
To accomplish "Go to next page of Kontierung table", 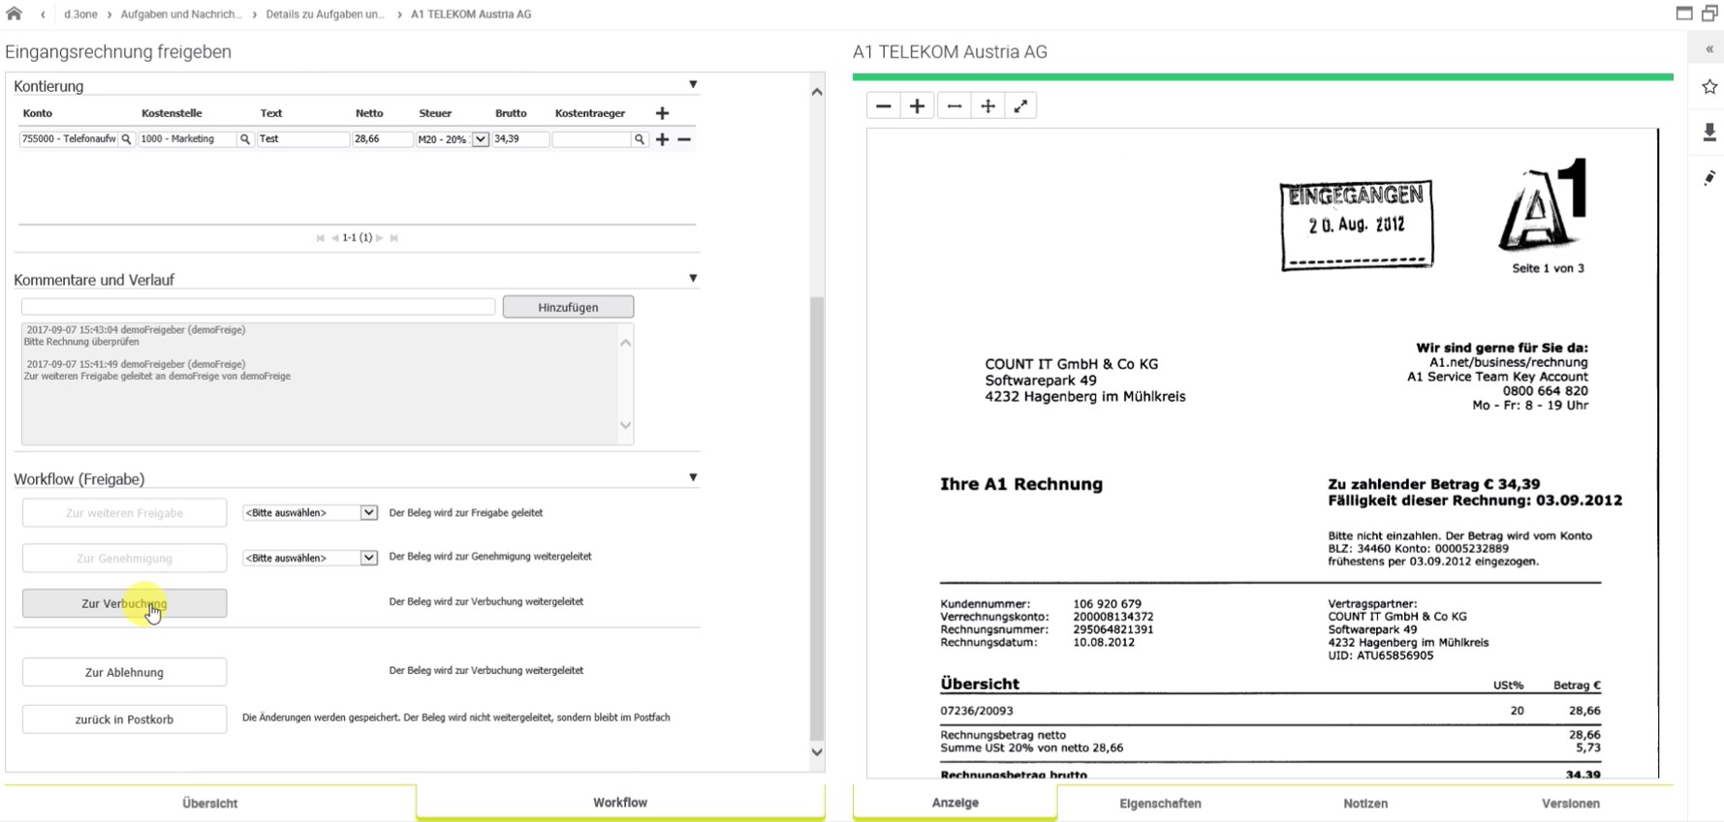I will (380, 238).
